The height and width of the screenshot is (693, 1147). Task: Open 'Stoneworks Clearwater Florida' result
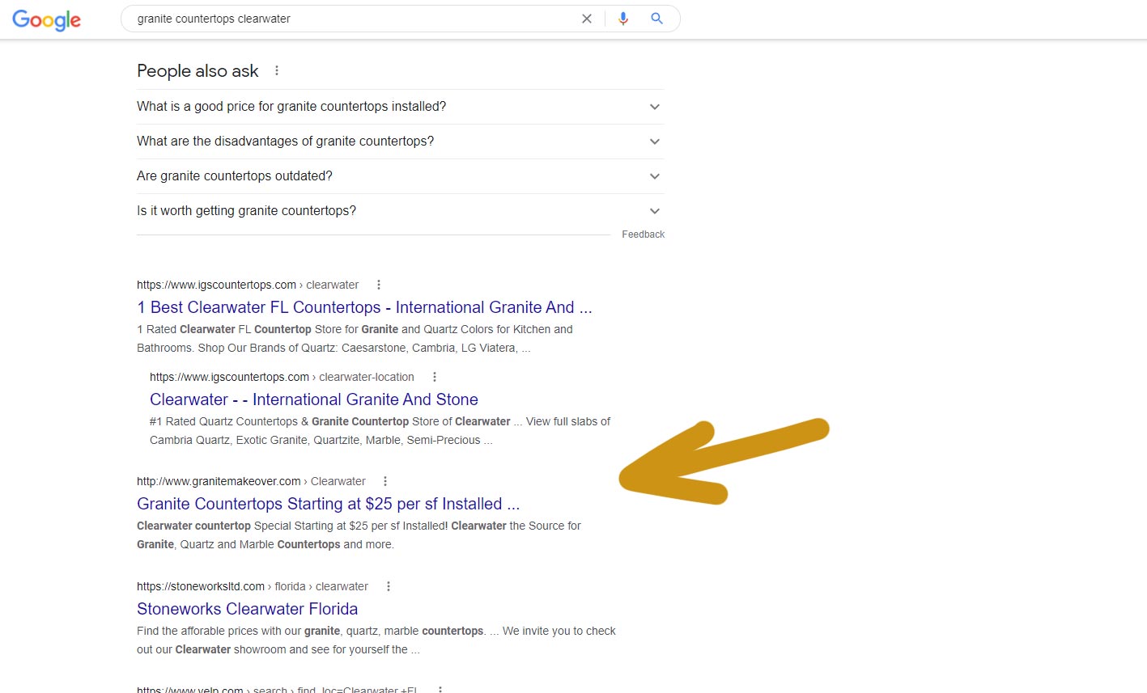coord(247,609)
